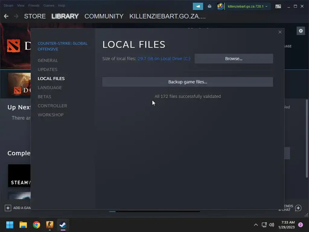Select CONTROLLER in properties sidebar
The image size is (309, 232).
coord(52,106)
